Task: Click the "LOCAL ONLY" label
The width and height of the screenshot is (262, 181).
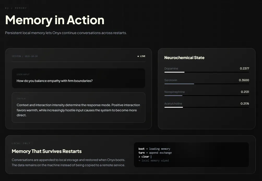Action: coord(21,143)
